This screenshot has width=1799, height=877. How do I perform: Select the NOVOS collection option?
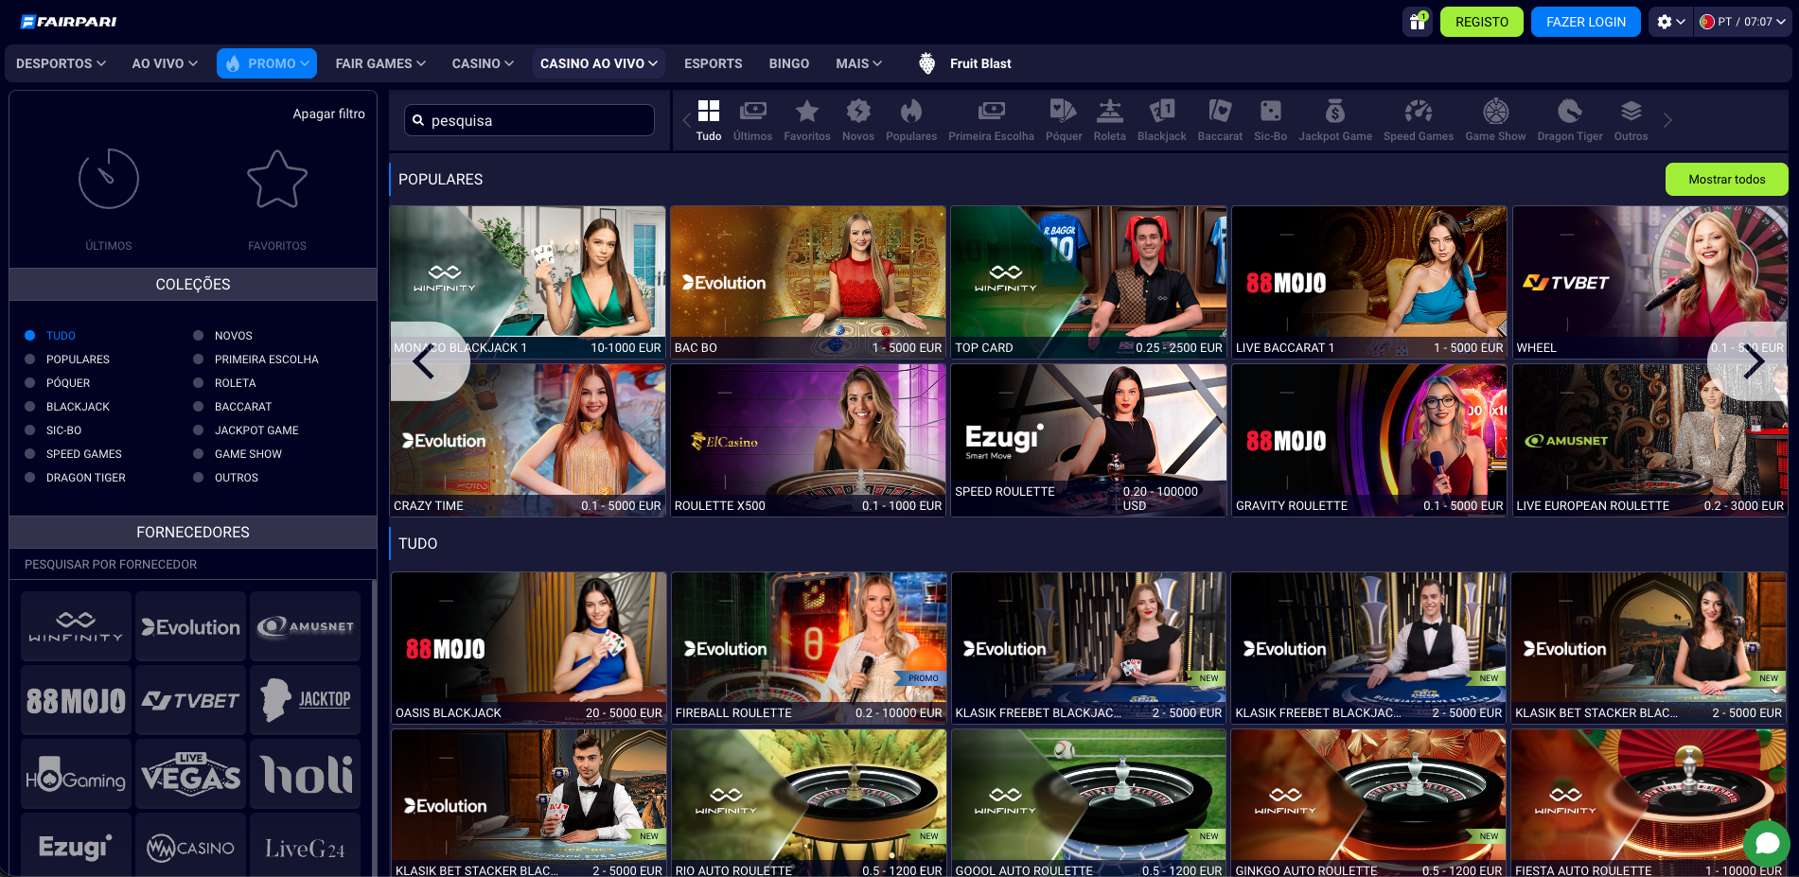tap(198, 335)
